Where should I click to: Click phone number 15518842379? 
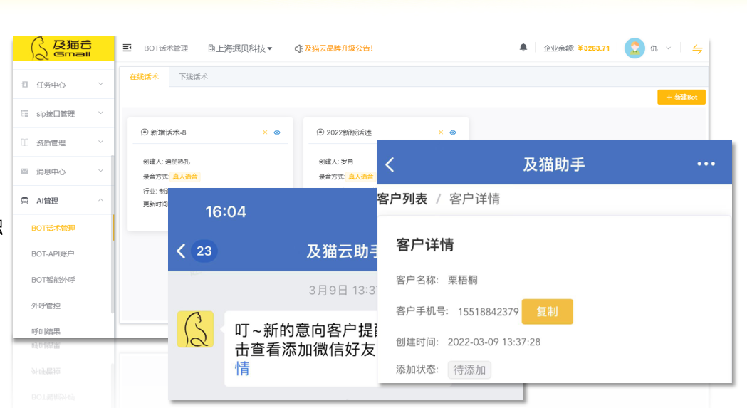tap(489, 312)
